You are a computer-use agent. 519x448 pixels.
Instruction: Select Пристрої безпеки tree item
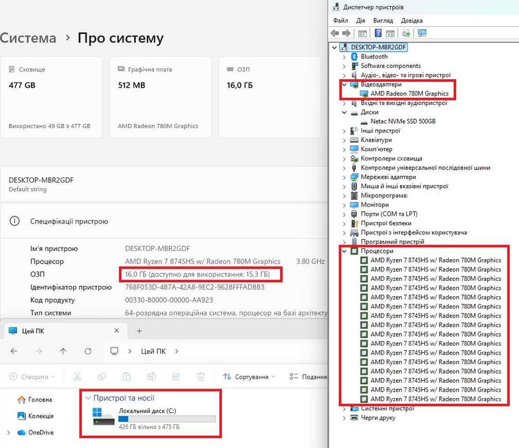point(386,223)
